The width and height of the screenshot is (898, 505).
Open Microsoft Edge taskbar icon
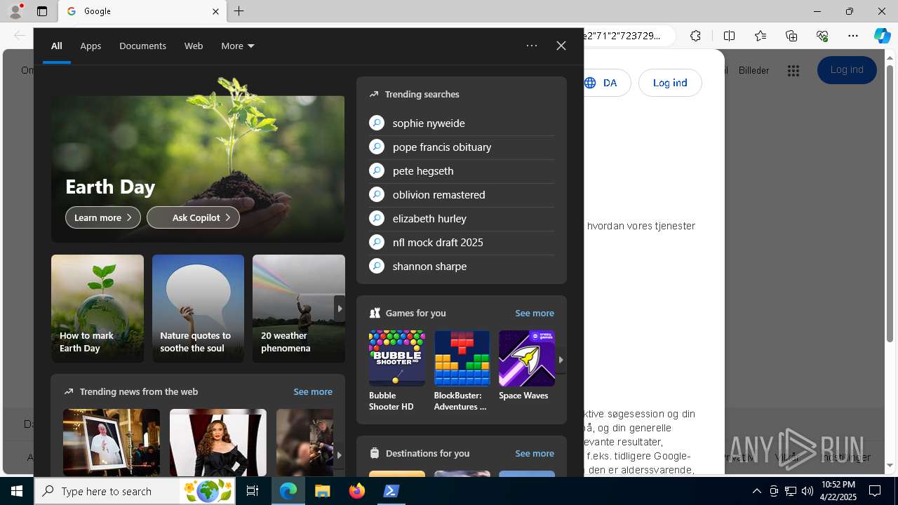click(288, 491)
